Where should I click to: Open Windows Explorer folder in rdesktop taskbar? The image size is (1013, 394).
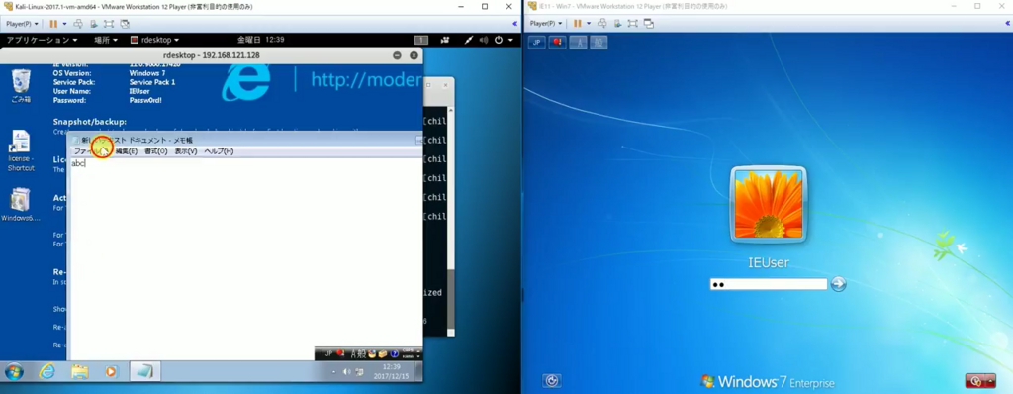[x=79, y=371]
